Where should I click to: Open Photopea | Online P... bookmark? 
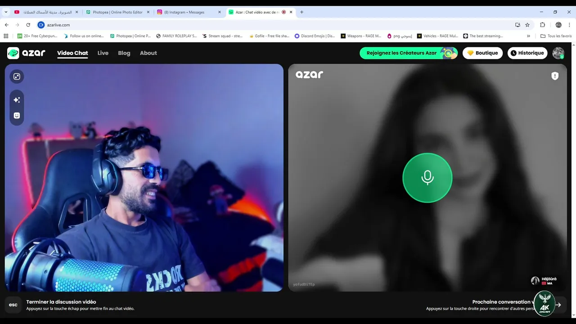[x=130, y=36]
